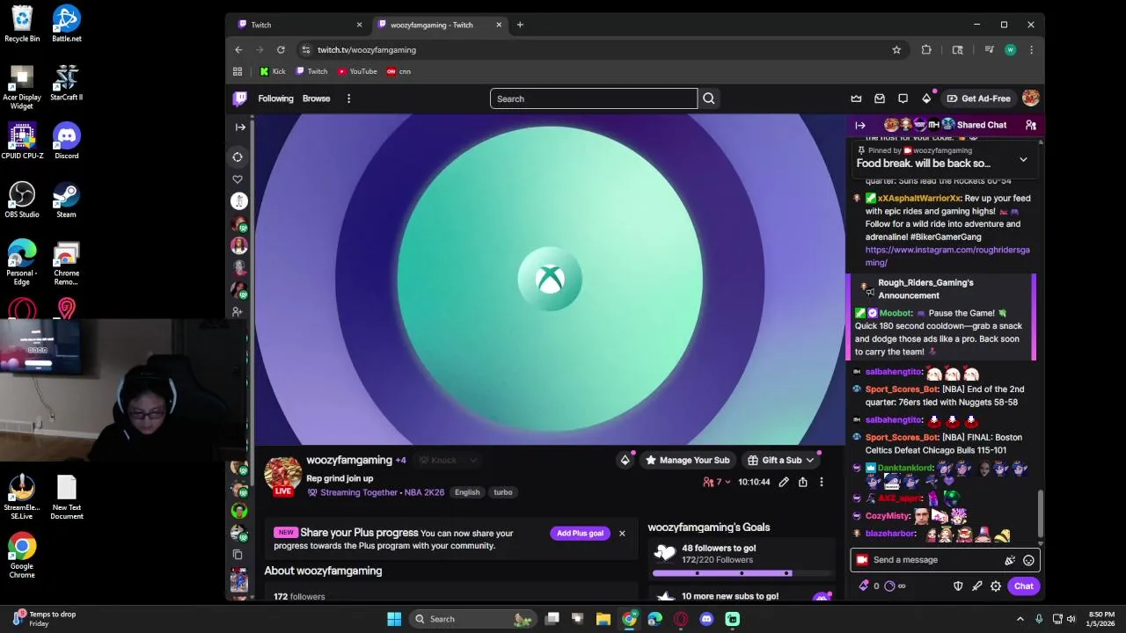This screenshot has width=1126, height=633.
Task: Show hidden system tray icons
Action: pyautogui.click(x=1020, y=619)
